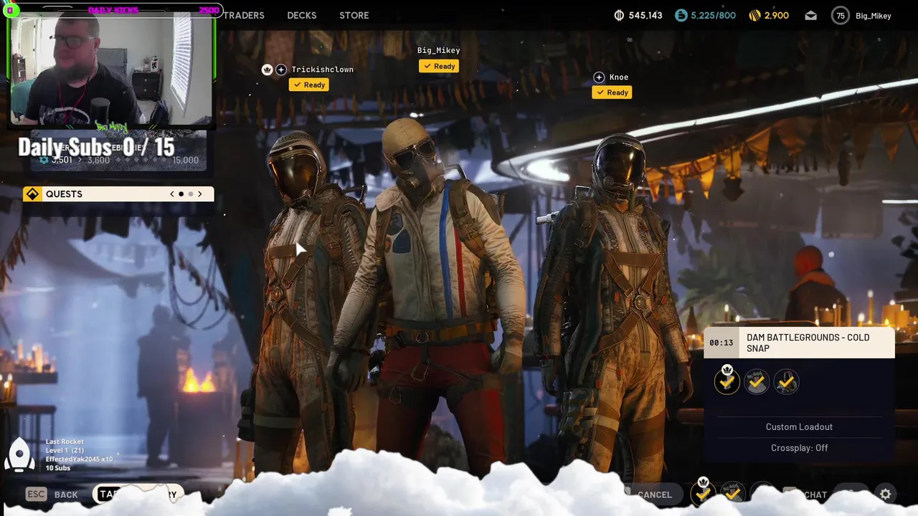Click Big_Mikey's Ready status badge
Screen dimensions: 918x516
click(439, 66)
